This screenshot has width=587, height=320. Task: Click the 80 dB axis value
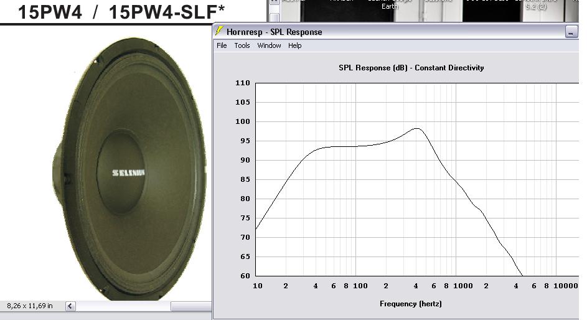pos(245,199)
